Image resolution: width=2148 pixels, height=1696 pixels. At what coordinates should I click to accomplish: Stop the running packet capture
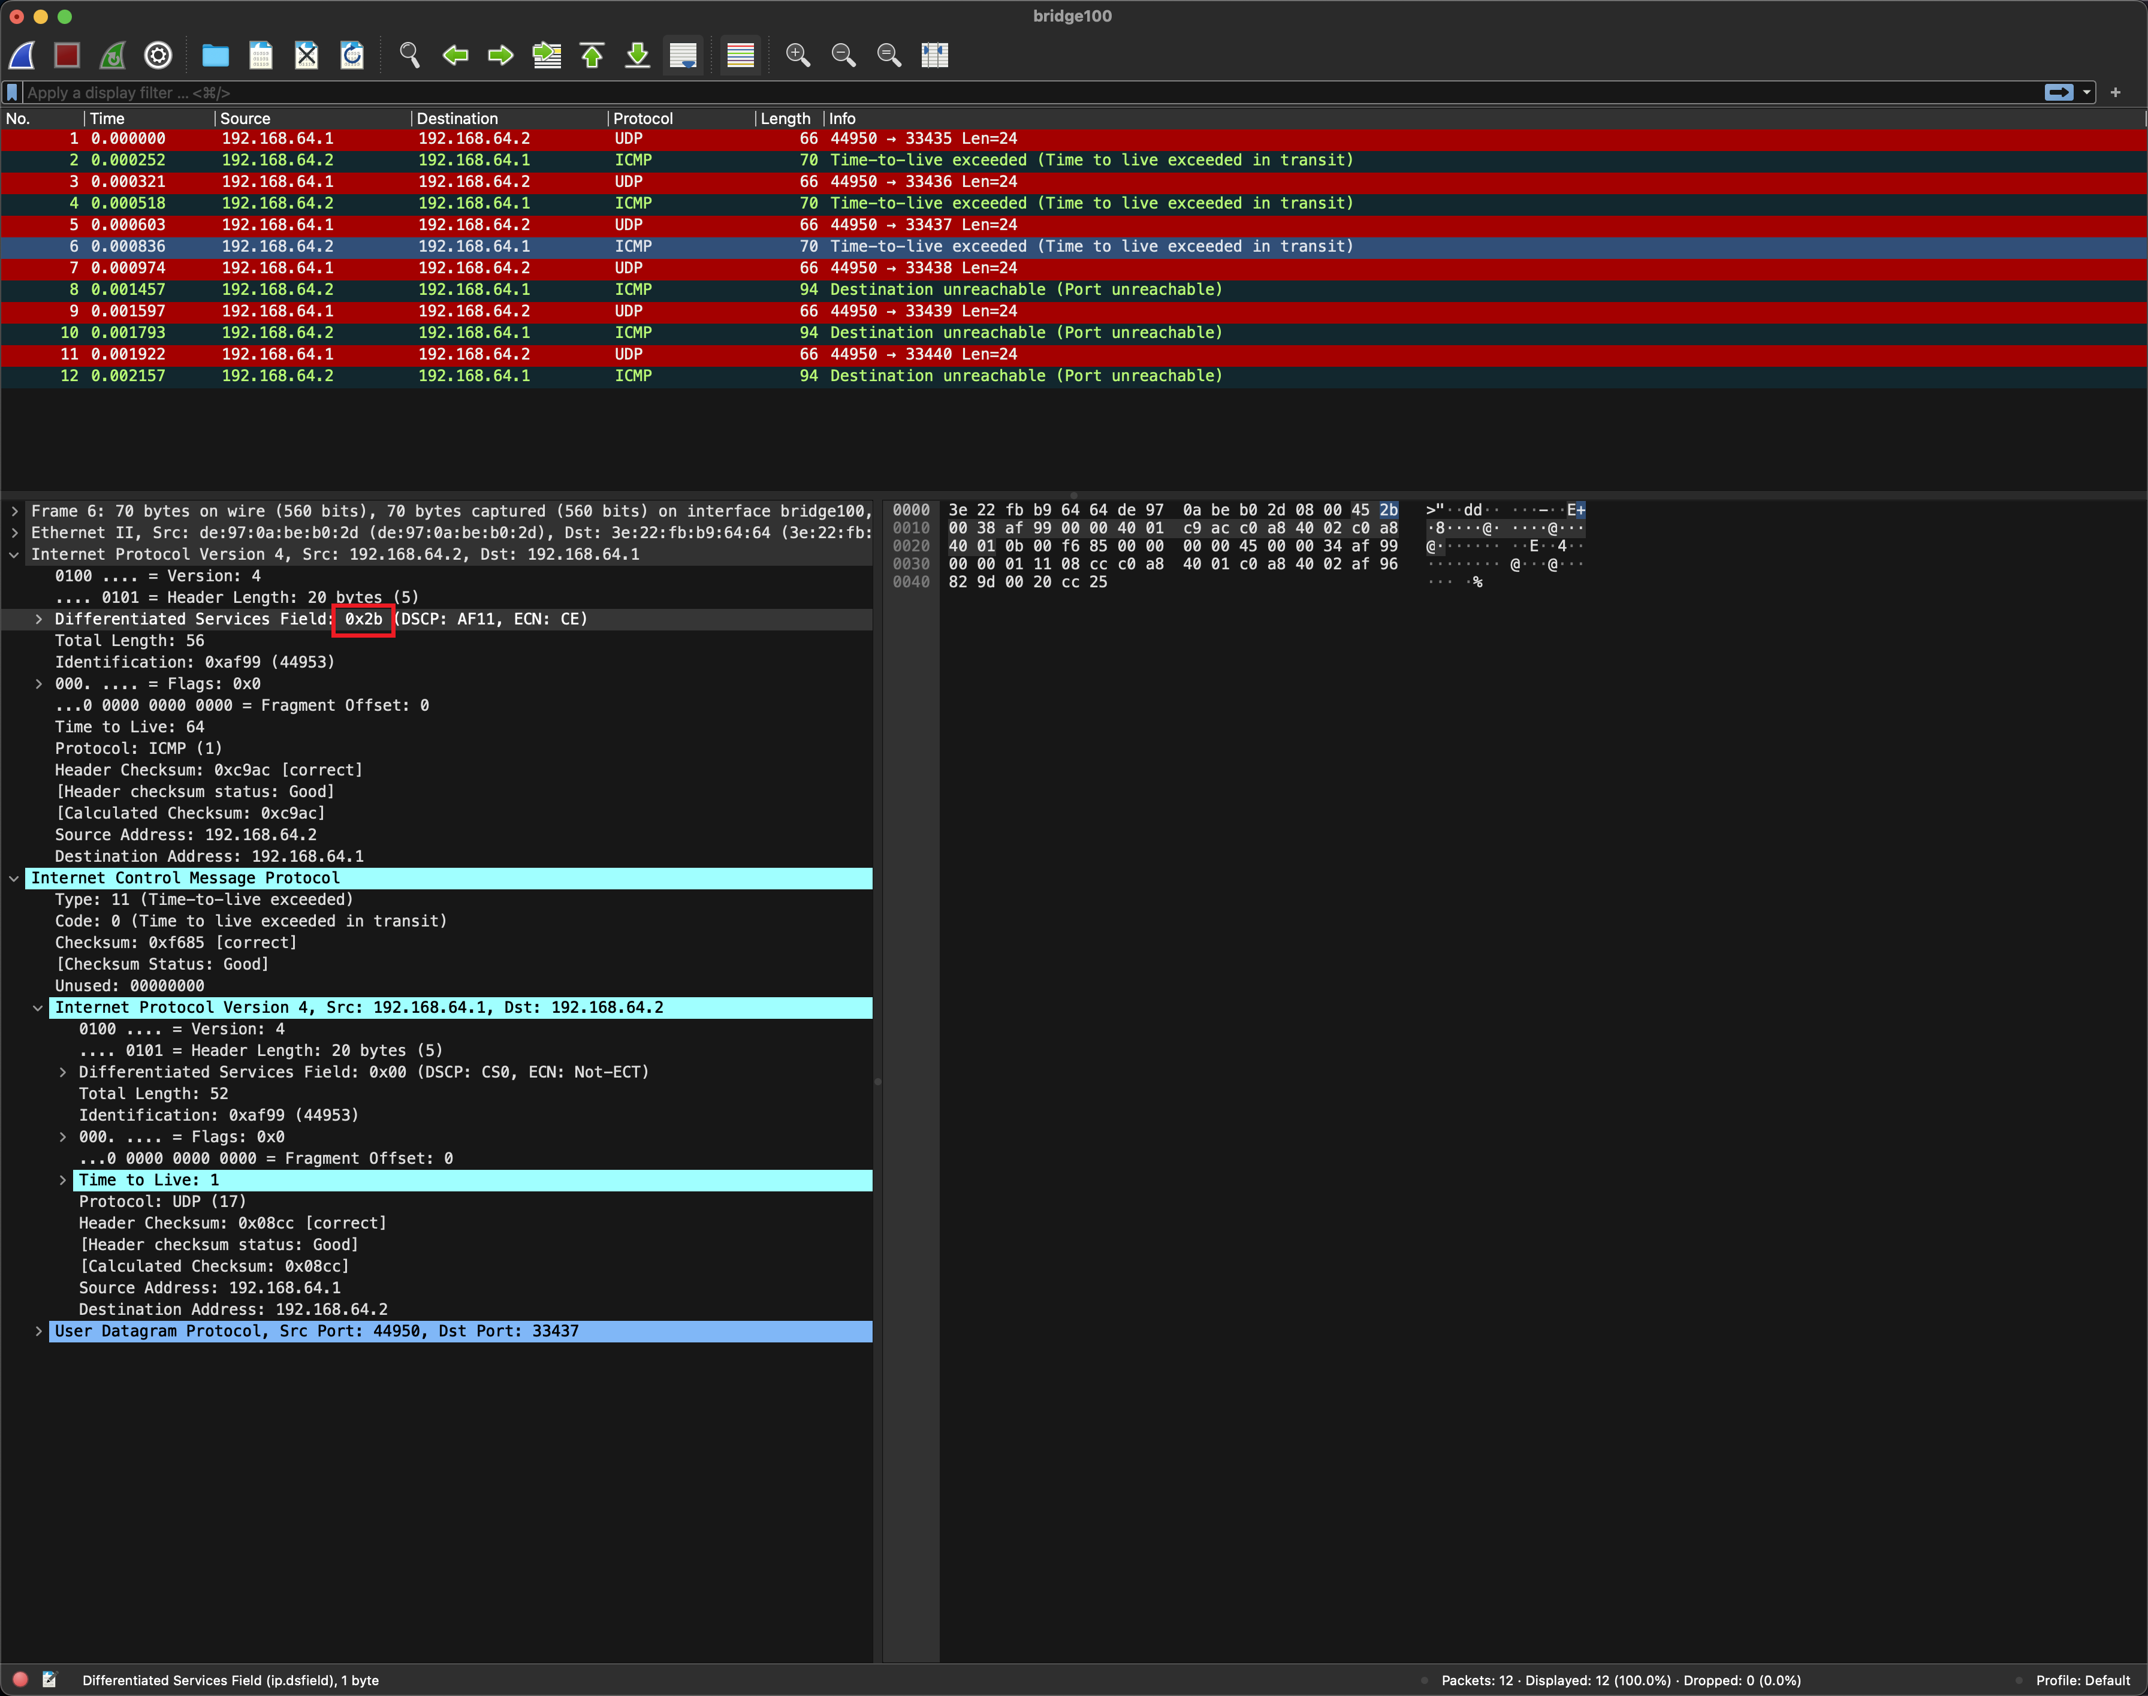pos(67,55)
